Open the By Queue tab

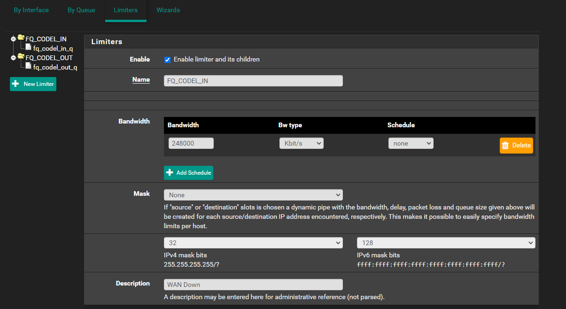click(81, 10)
